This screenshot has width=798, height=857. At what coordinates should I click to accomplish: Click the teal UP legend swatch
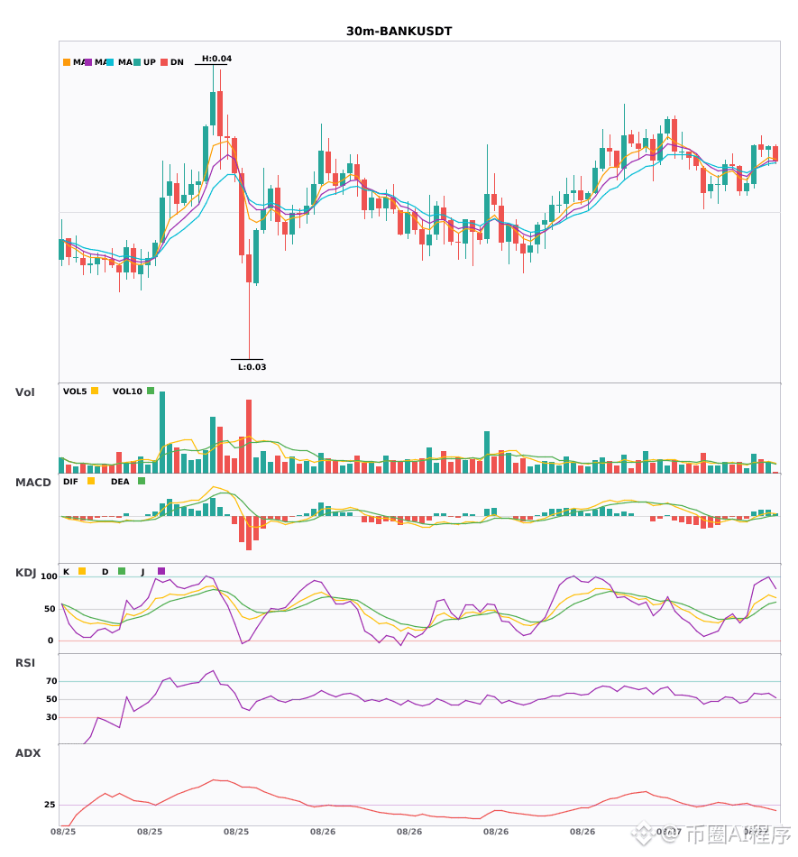[138, 62]
